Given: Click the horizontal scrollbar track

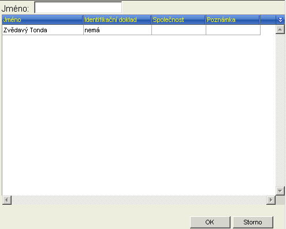Looking at the screenshot, I should [x=139, y=200].
